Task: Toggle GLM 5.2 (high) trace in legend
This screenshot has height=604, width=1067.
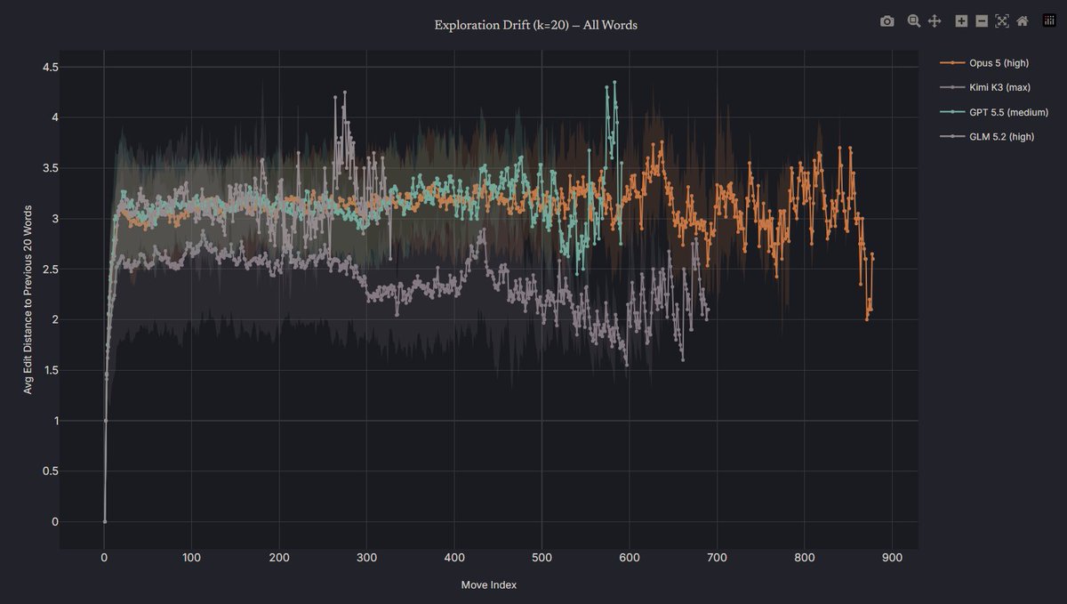Action: [987, 136]
